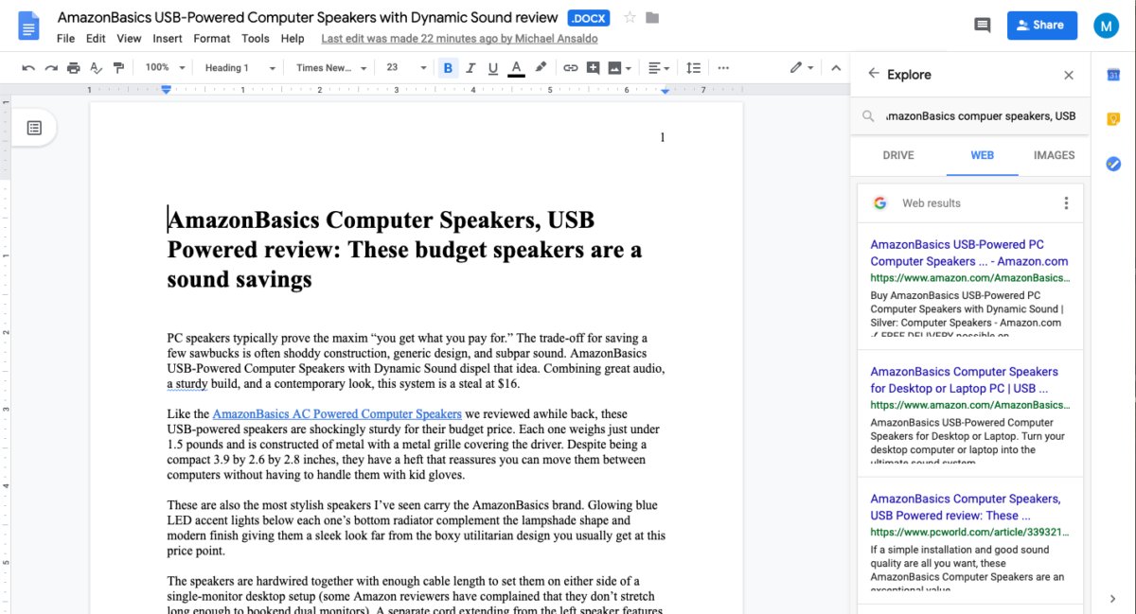Switch to the Web tab
Image resolution: width=1136 pixels, height=614 pixels.
click(x=983, y=155)
